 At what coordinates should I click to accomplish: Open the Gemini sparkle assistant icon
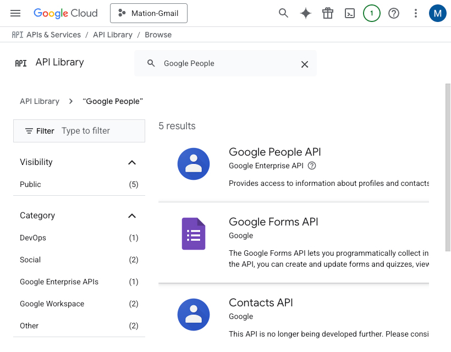305,13
